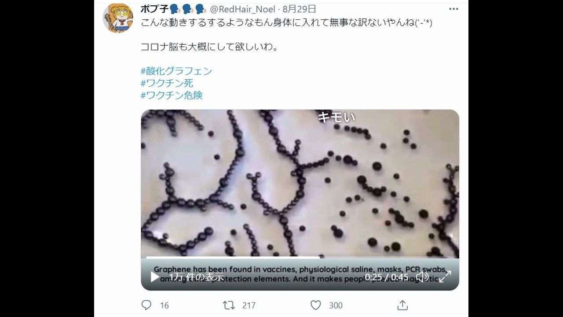Open the three-dot more options menu
Image resolution: width=563 pixels, height=317 pixels.
click(x=453, y=9)
